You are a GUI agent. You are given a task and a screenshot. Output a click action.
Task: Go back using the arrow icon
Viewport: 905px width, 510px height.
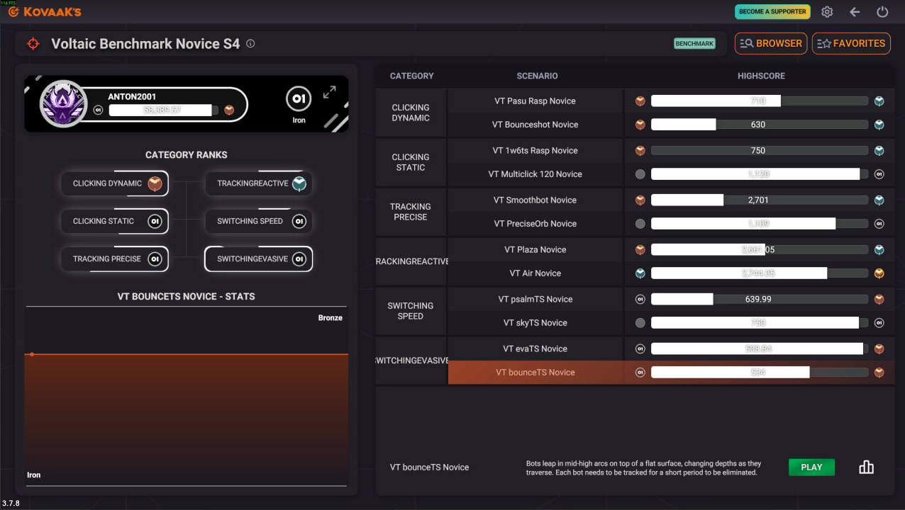click(855, 12)
